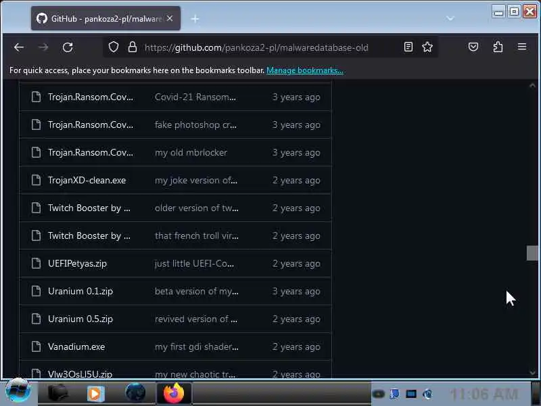The width and height of the screenshot is (541, 406).
Task: Open a new tab with plus button
Action: (195, 19)
